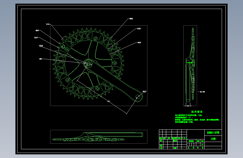This screenshot has height=158, width=243.
Task: Click the part name cell in the title block
Action: [213, 139]
